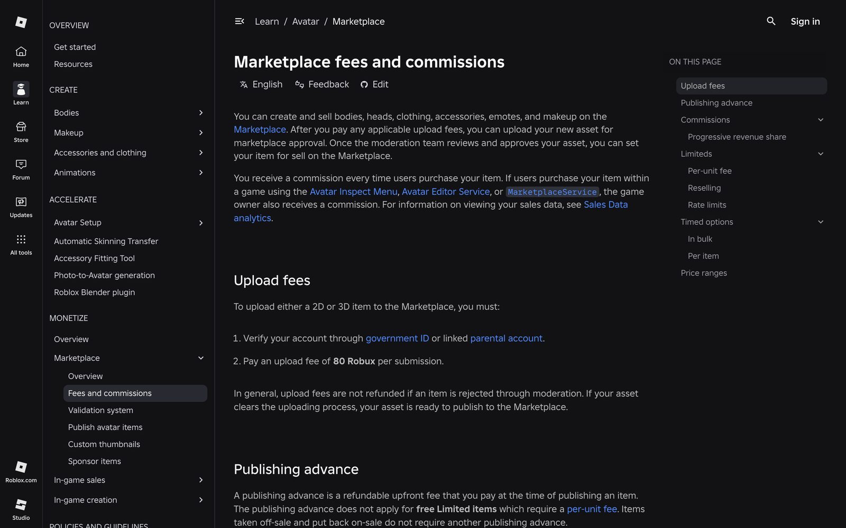Select the English language option

[x=261, y=84]
